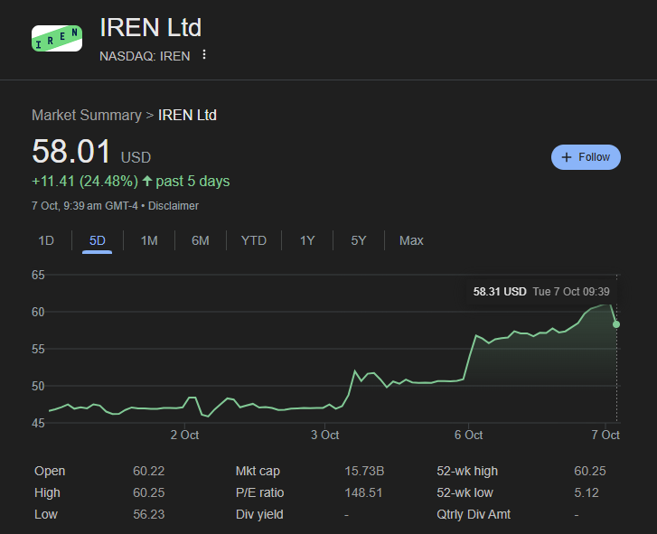The width and height of the screenshot is (657, 534).
Task: Click the green data point on chart
Action: click(x=616, y=323)
